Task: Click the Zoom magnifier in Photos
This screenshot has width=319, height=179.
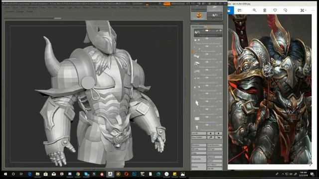Action: pos(254,10)
